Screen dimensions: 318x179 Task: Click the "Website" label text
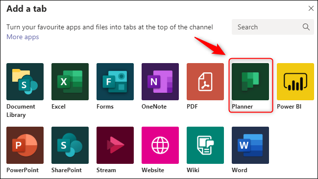[153, 170]
